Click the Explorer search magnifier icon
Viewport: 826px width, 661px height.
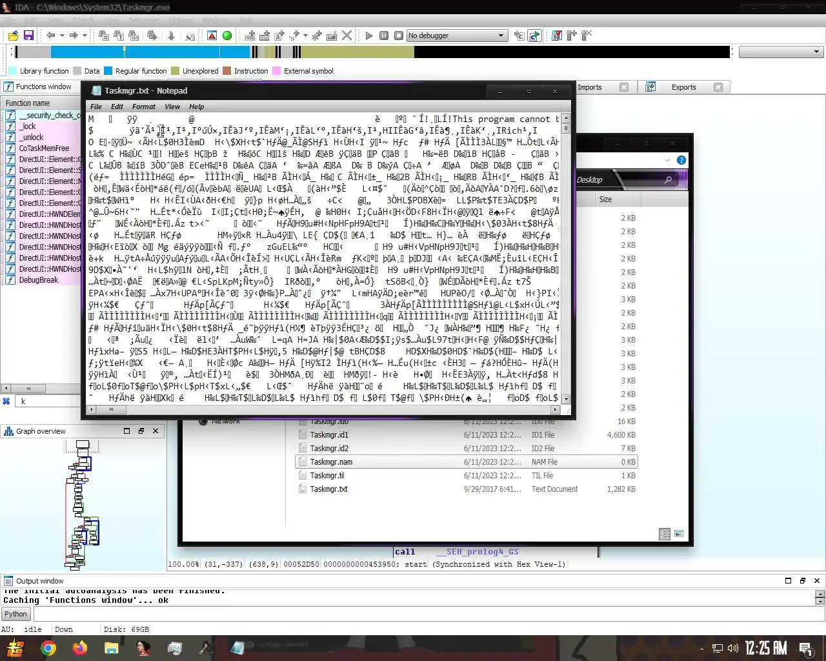click(668, 180)
